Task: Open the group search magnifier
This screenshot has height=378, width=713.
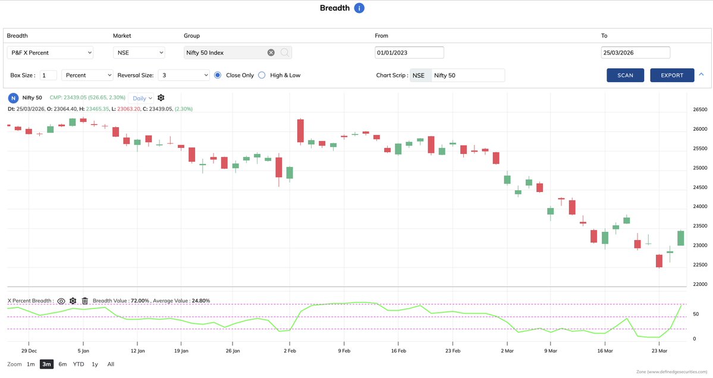Action: pyautogui.click(x=285, y=52)
